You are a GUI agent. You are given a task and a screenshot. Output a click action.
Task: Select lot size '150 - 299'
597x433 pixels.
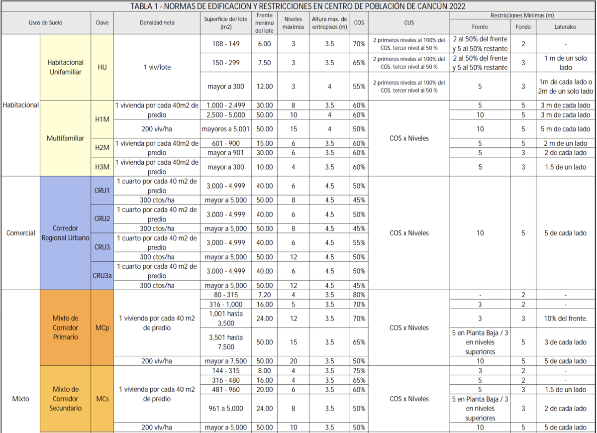pos(226,63)
